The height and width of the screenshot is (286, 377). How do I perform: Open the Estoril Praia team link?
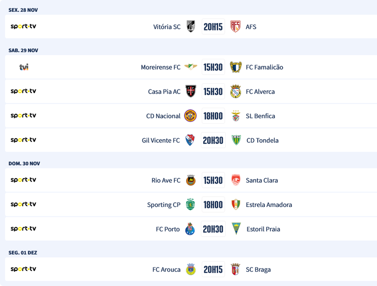click(263, 229)
